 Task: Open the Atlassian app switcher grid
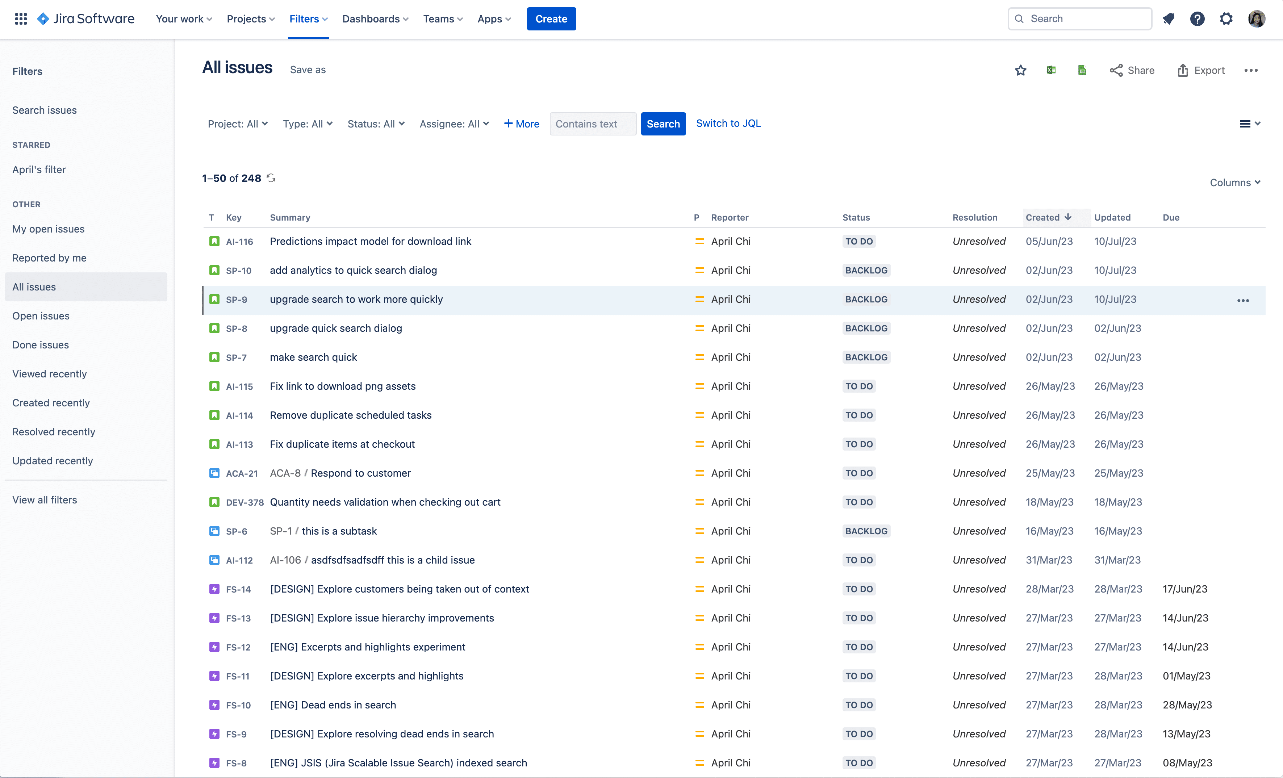click(21, 19)
